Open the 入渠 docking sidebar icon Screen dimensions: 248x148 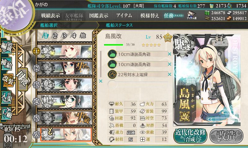tap(7, 97)
